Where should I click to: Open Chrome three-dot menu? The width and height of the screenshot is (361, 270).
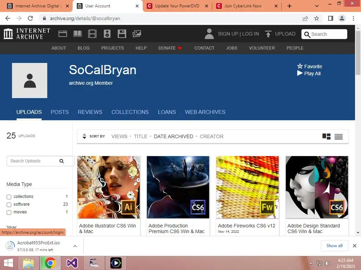pos(353,18)
